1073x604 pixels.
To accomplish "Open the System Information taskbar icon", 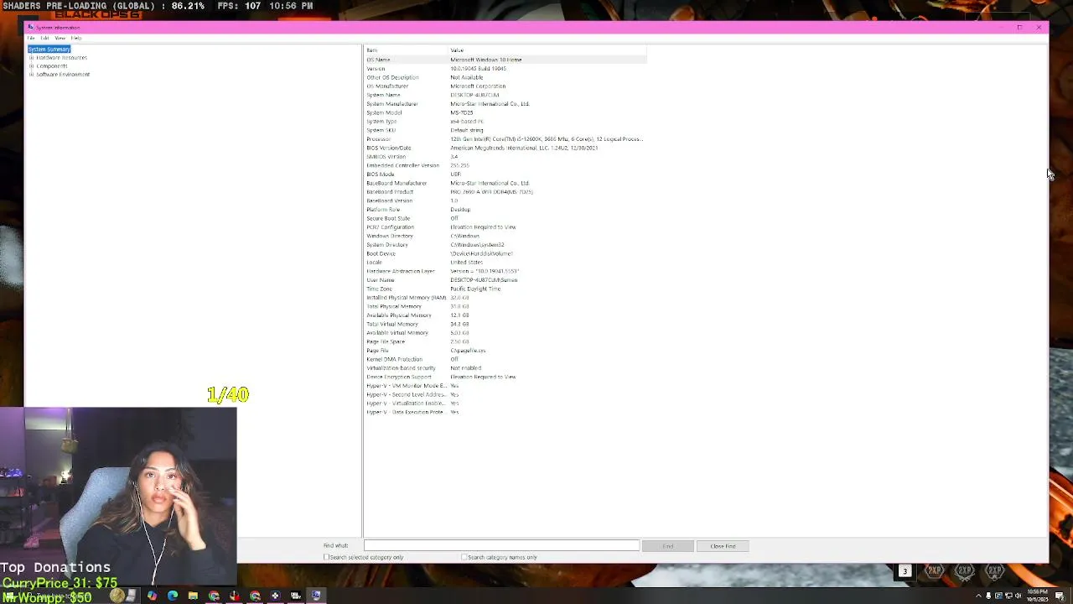I will point(316,596).
